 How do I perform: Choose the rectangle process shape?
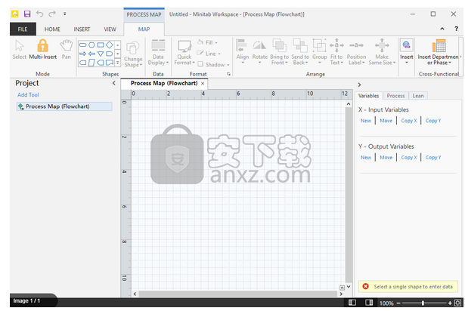point(101,45)
